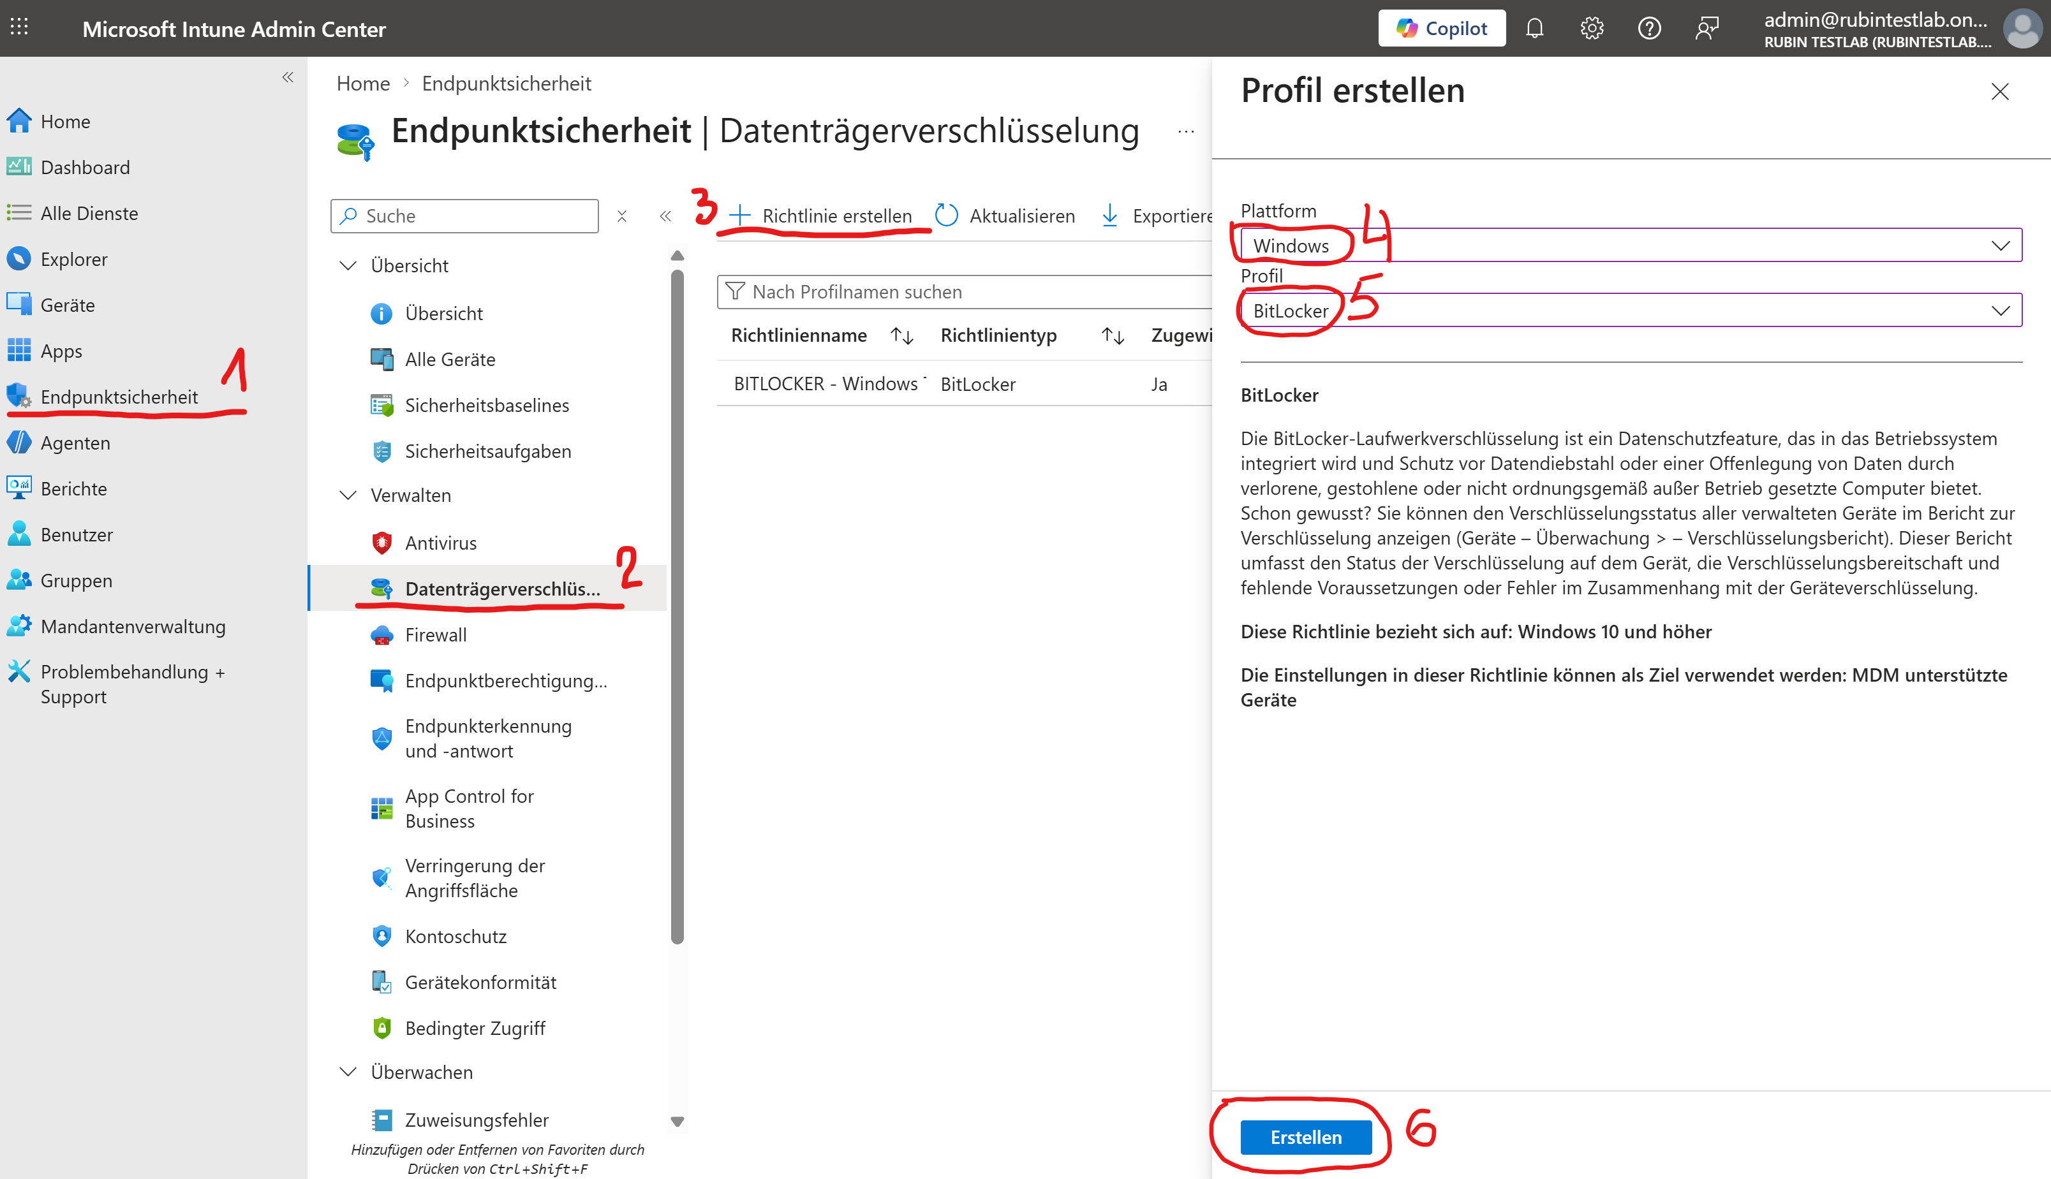
Task: Open Antivirus menu item
Action: coord(441,543)
